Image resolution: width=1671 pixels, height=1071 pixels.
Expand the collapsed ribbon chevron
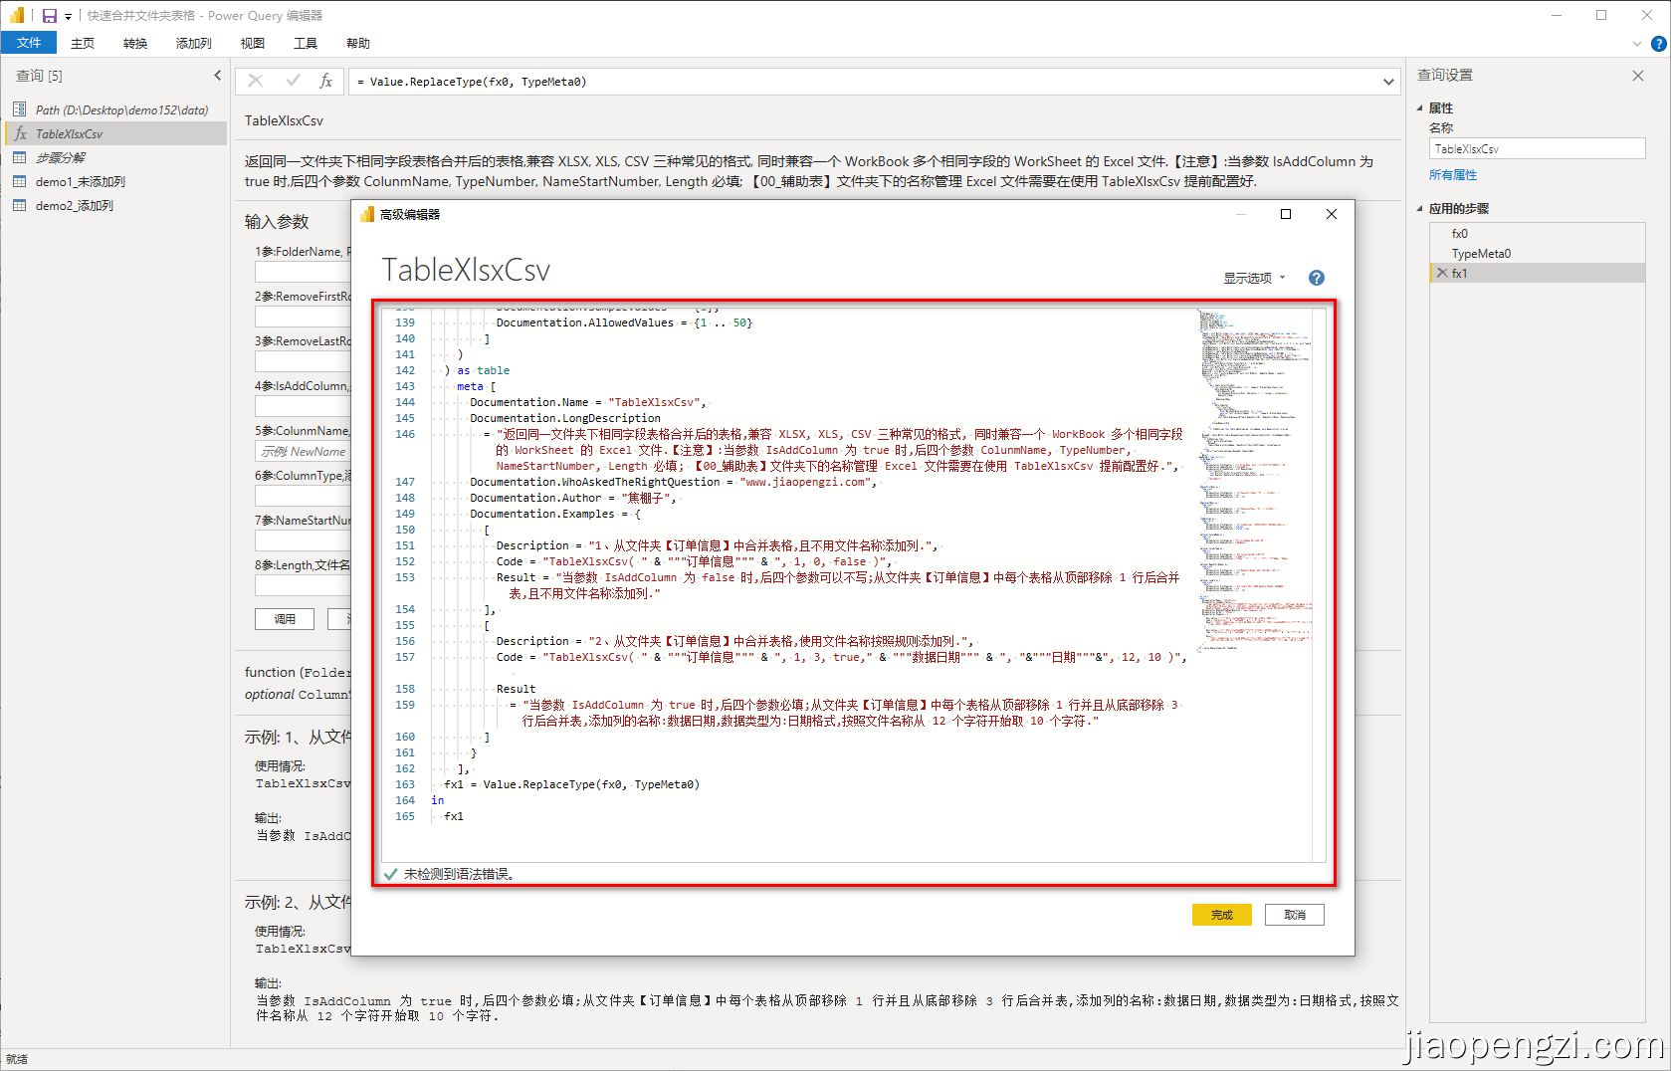(1637, 44)
